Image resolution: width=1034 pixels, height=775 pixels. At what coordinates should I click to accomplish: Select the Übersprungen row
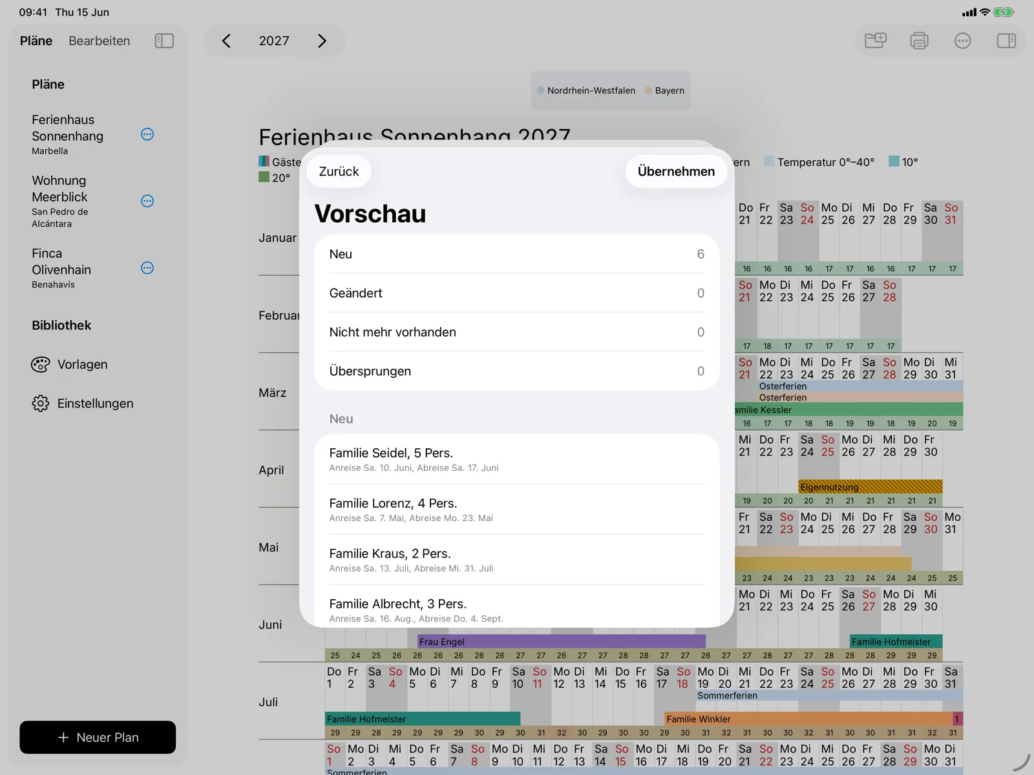(517, 371)
